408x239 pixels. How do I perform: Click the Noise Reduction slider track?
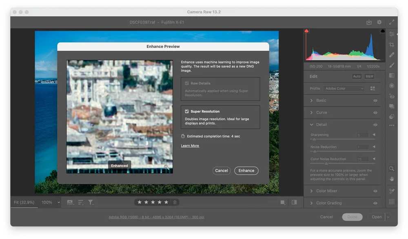pos(342,151)
